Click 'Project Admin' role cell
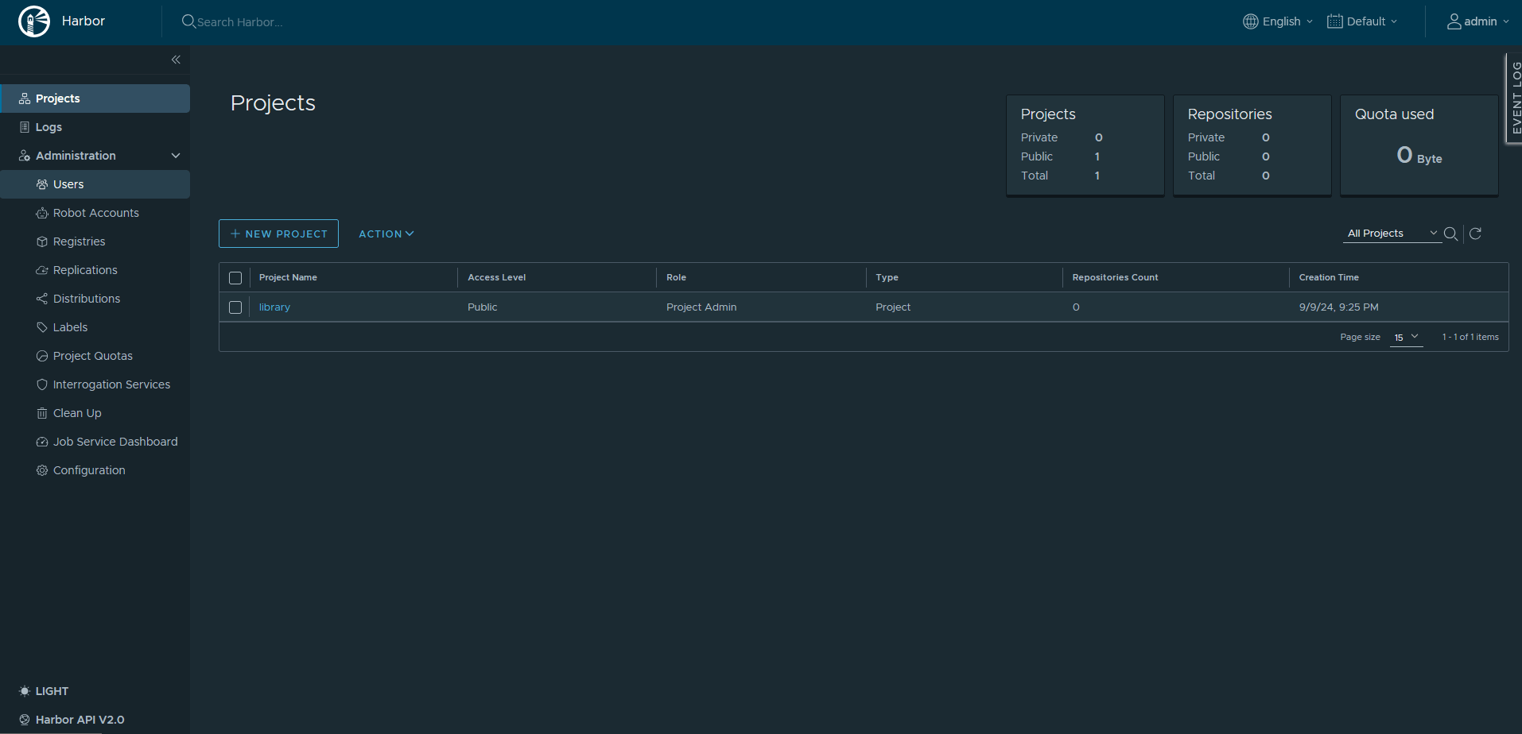Screen dimensions: 1522x734 pos(701,307)
